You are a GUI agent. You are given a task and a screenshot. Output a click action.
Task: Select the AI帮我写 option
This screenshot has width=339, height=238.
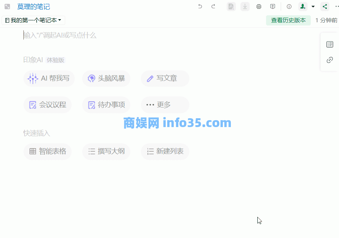point(49,78)
